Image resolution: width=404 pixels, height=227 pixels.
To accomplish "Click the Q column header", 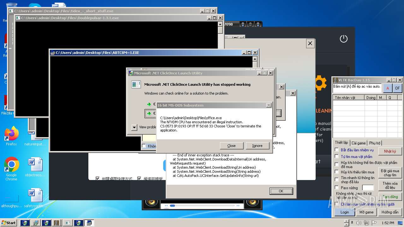I will tap(391, 98).
